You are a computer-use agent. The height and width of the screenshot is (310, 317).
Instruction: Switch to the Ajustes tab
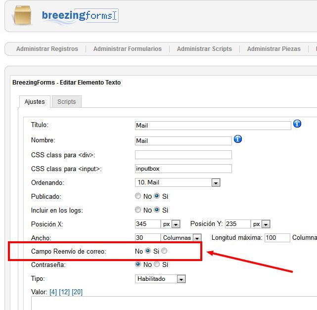pyautogui.click(x=35, y=102)
